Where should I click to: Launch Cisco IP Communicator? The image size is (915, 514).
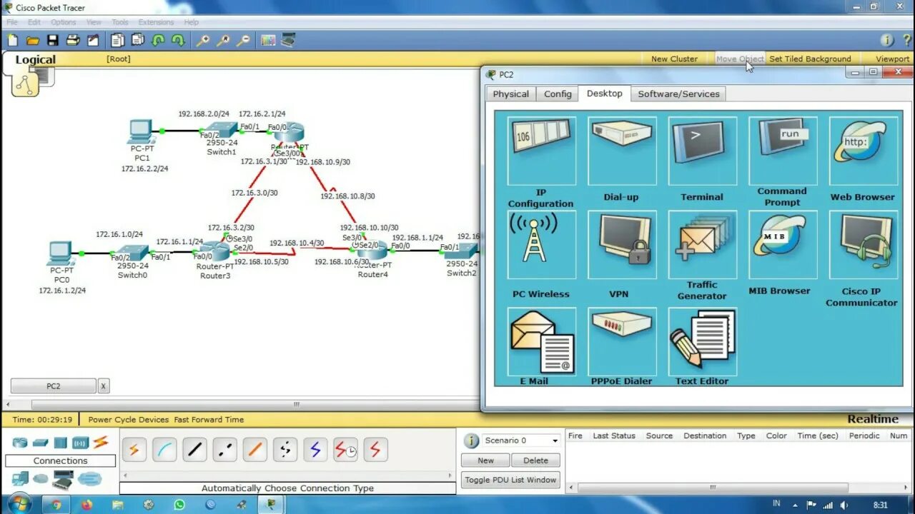[x=863, y=245]
